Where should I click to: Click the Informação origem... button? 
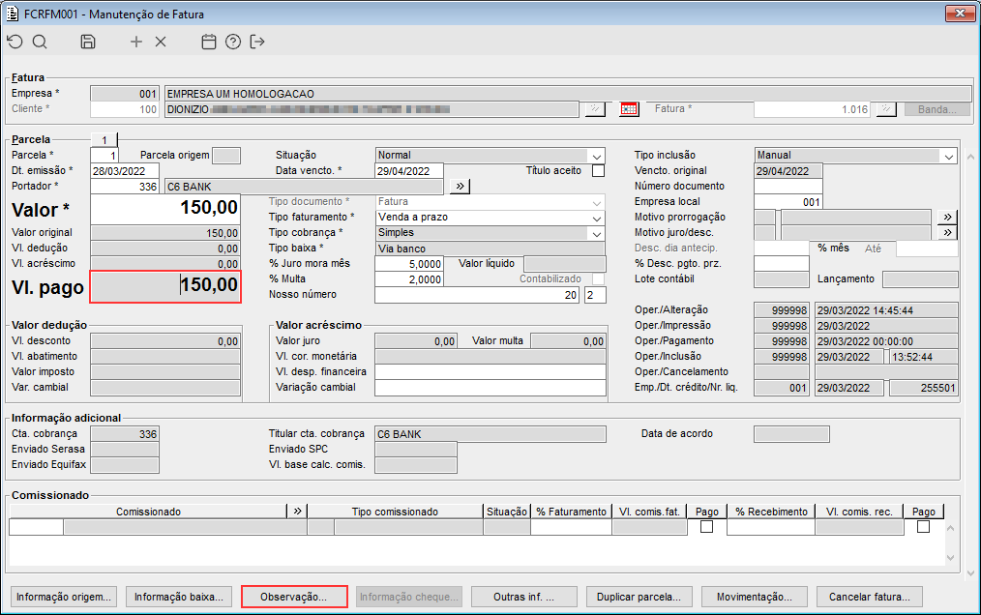click(x=64, y=597)
